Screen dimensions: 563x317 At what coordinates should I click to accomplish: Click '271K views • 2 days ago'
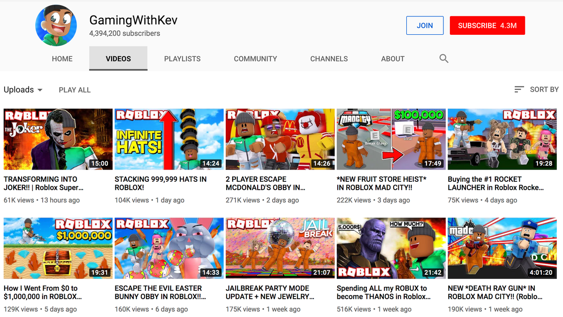[262, 200]
